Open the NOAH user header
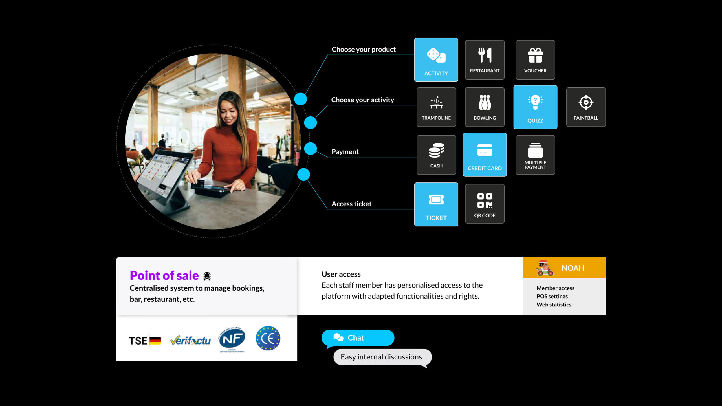Viewport: 722px width, 406px height. 564,268
